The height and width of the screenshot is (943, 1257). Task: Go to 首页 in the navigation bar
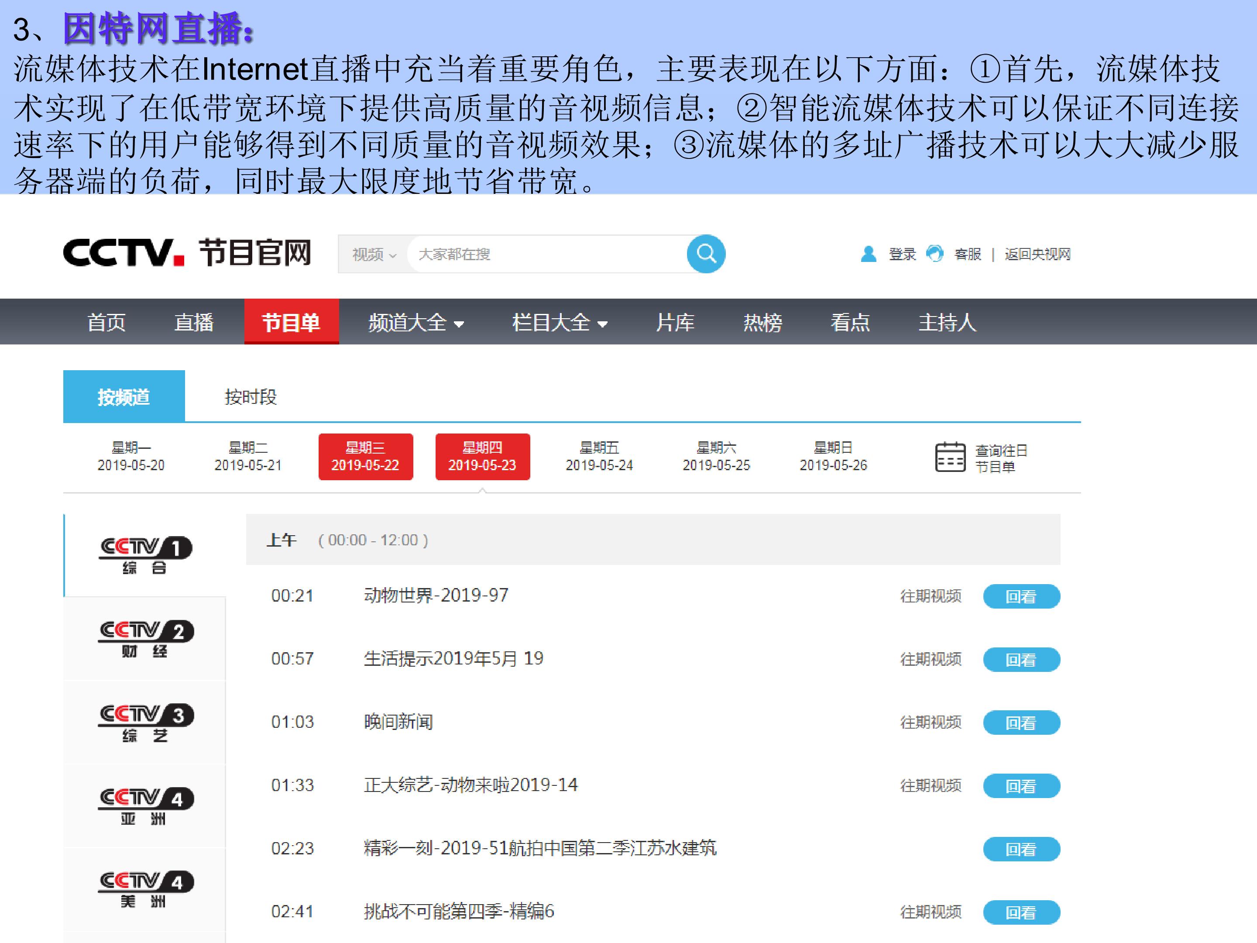coord(106,322)
